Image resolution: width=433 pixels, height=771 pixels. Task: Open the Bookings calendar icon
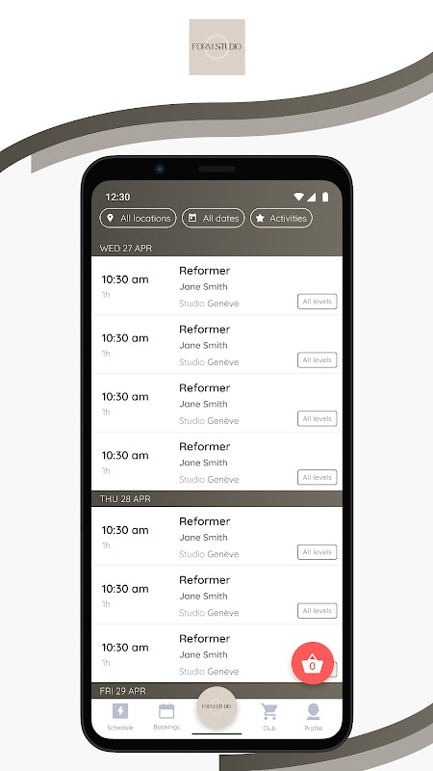click(166, 711)
